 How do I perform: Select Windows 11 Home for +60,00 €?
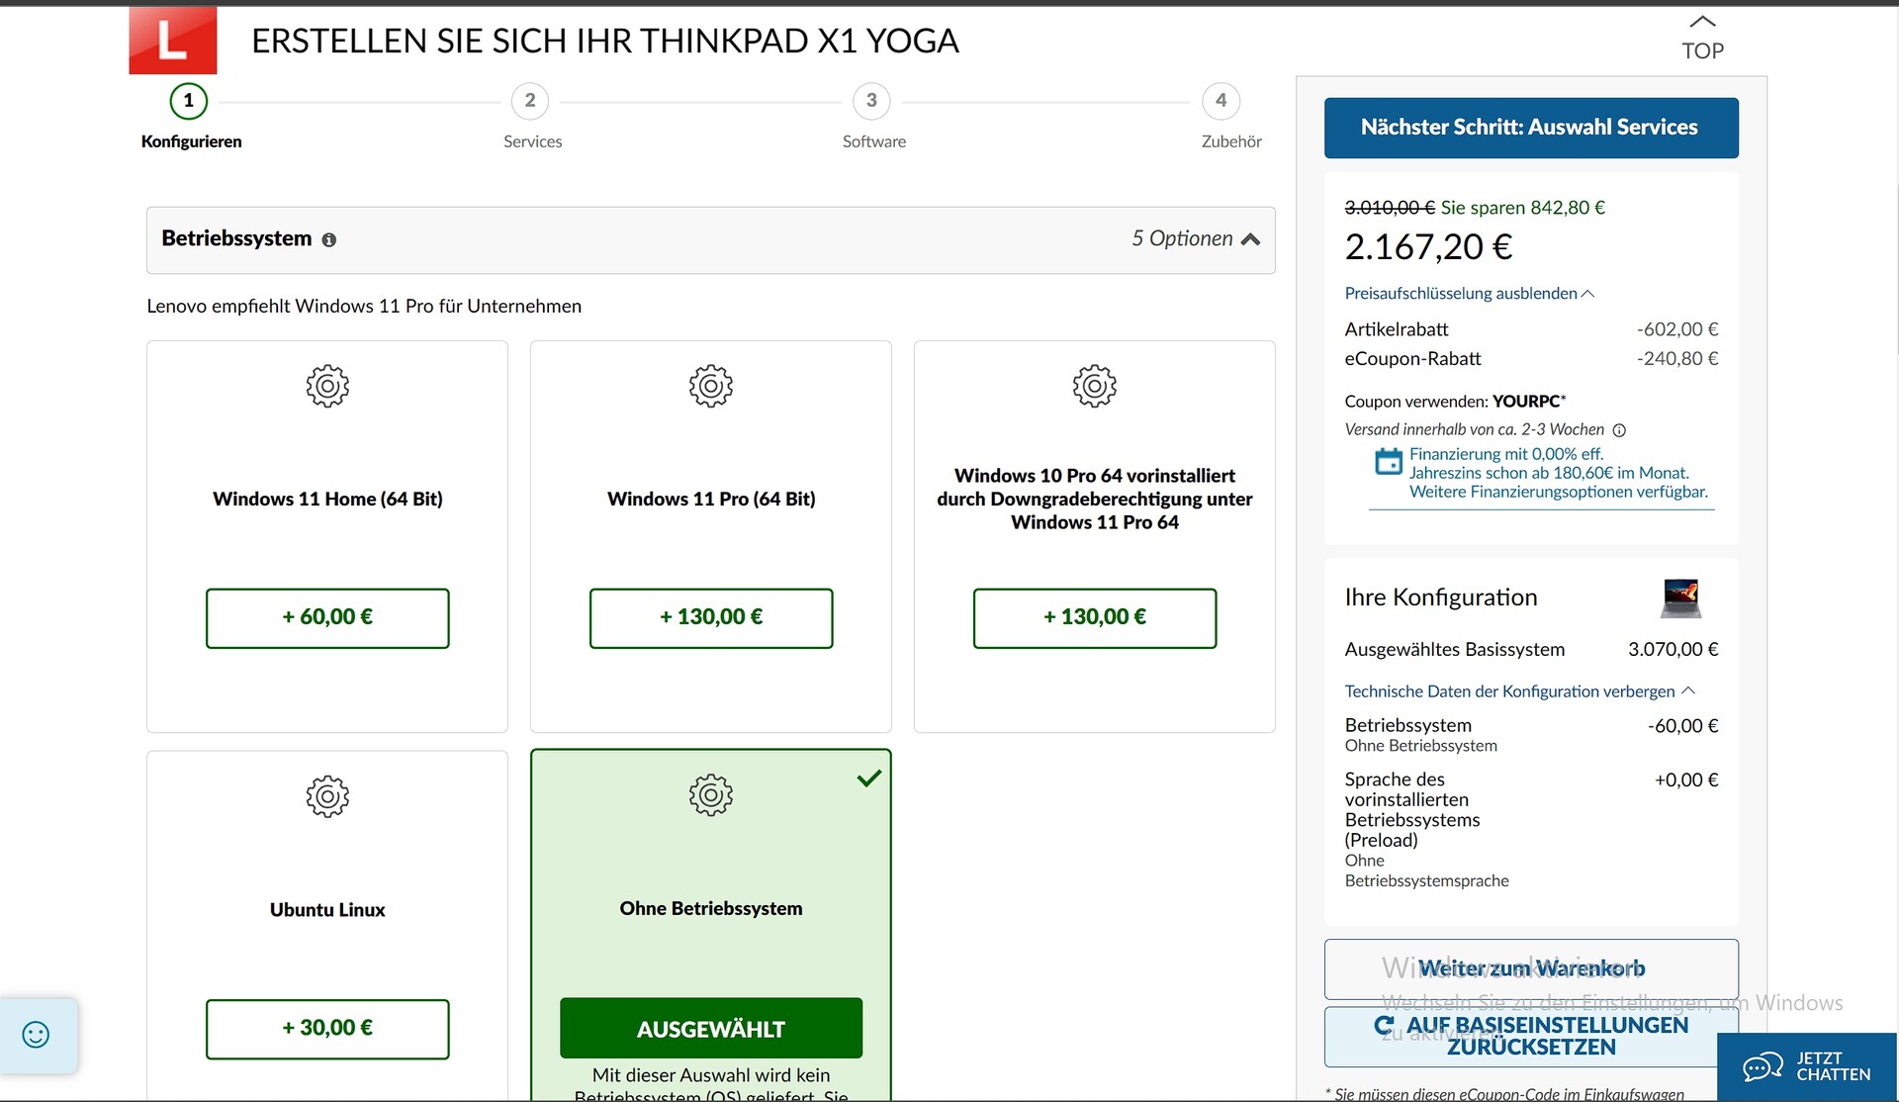(x=327, y=618)
